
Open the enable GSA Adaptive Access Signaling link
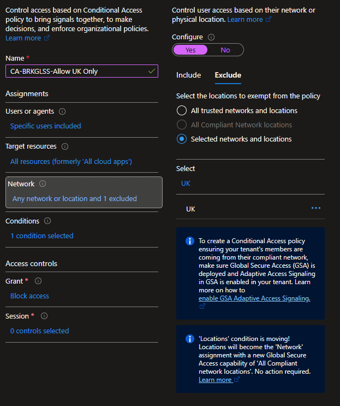point(254,298)
